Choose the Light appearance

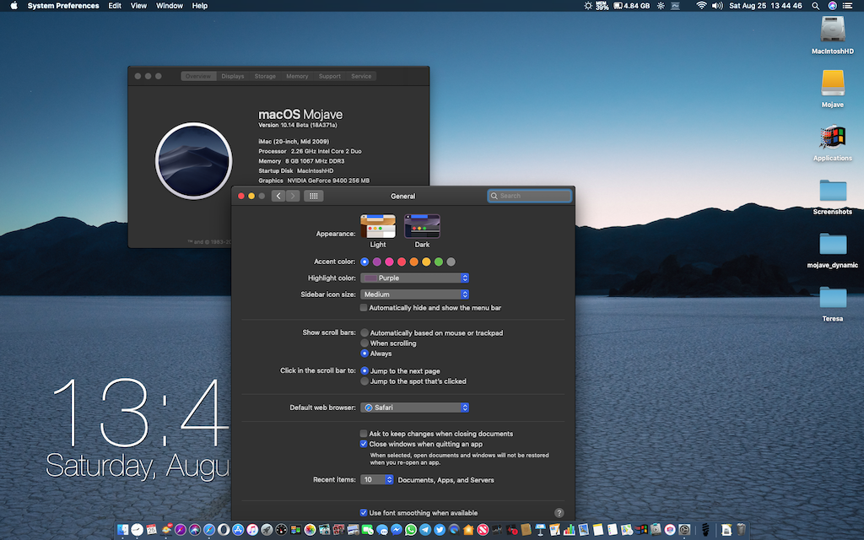pos(378,226)
